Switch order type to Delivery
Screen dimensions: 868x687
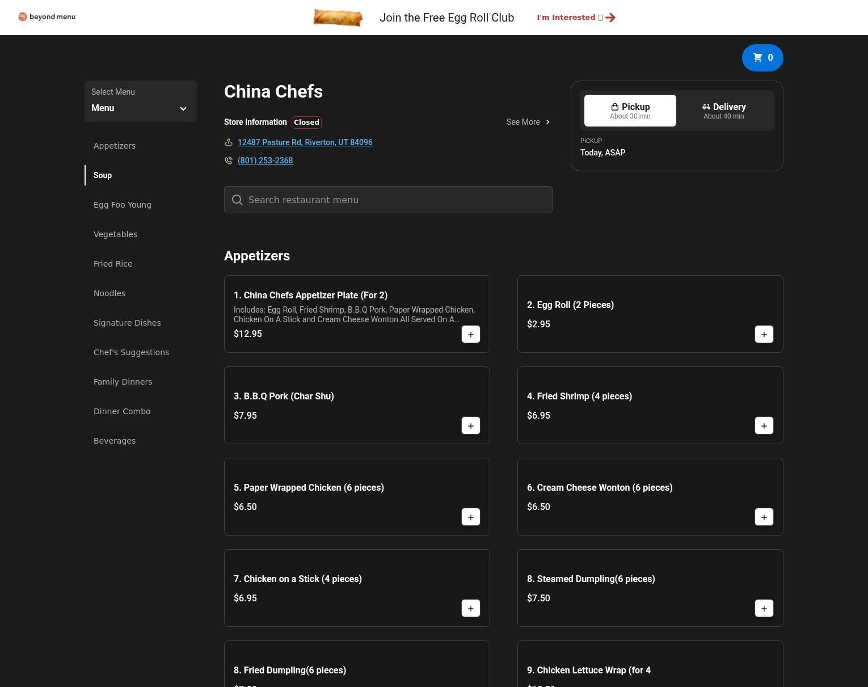pos(723,111)
